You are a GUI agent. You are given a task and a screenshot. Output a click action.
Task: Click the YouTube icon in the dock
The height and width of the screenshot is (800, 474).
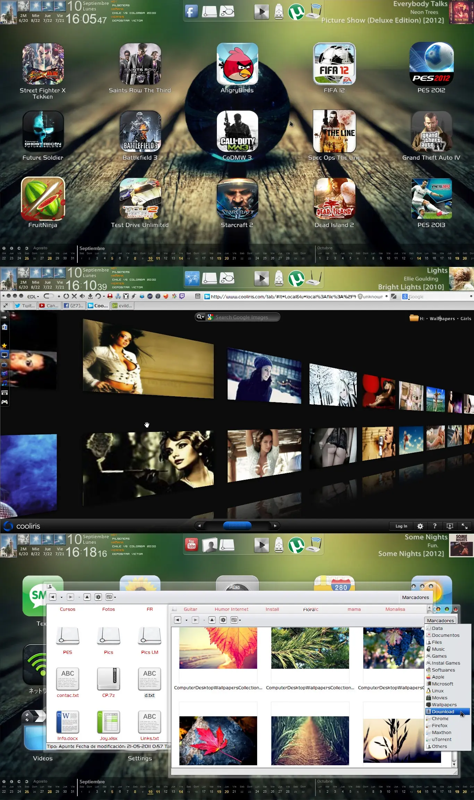pos(192,545)
